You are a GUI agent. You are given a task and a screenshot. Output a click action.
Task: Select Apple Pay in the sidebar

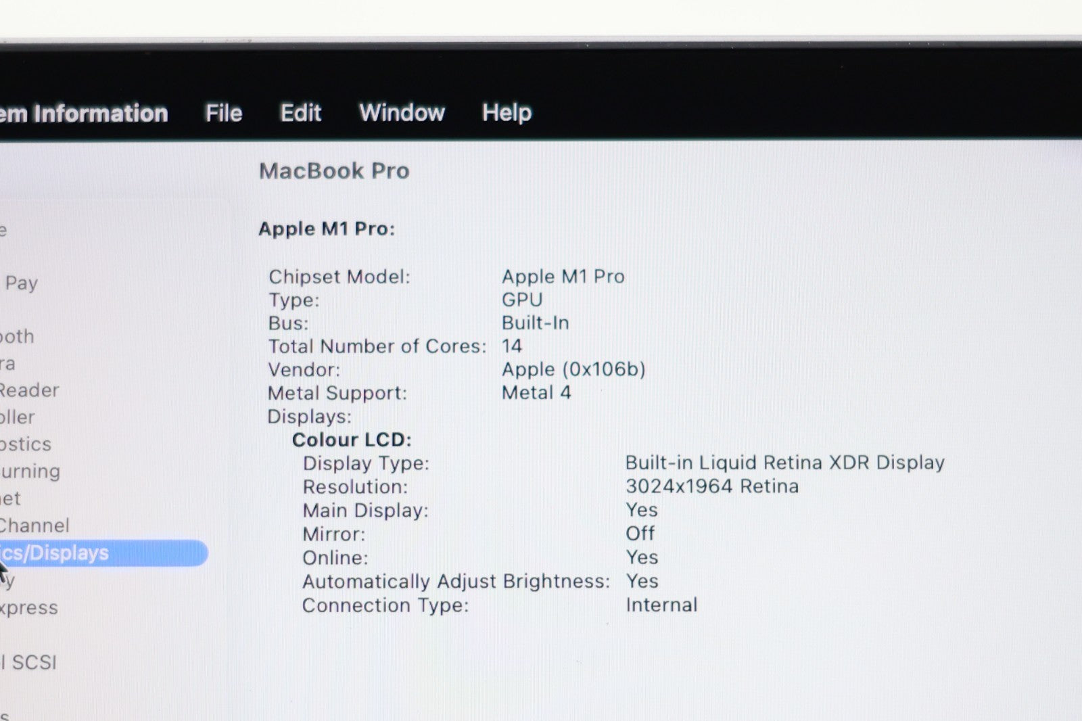click(20, 283)
